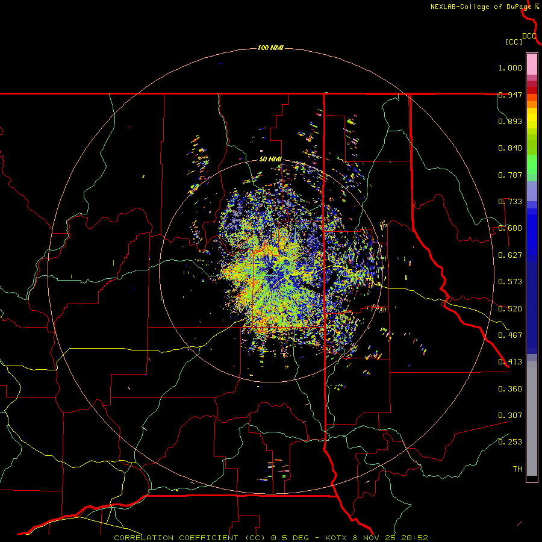Image resolution: width=542 pixels, height=542 pixels.
Task: Click the 0.253 scale value
Action: pyautogui.click(x=510, y=442)
